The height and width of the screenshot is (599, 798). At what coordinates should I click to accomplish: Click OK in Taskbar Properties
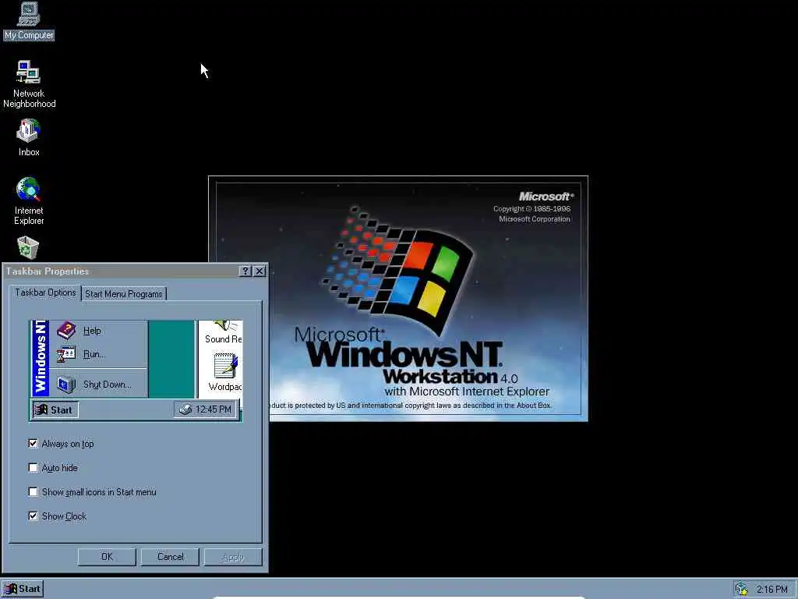coord(107,557)
